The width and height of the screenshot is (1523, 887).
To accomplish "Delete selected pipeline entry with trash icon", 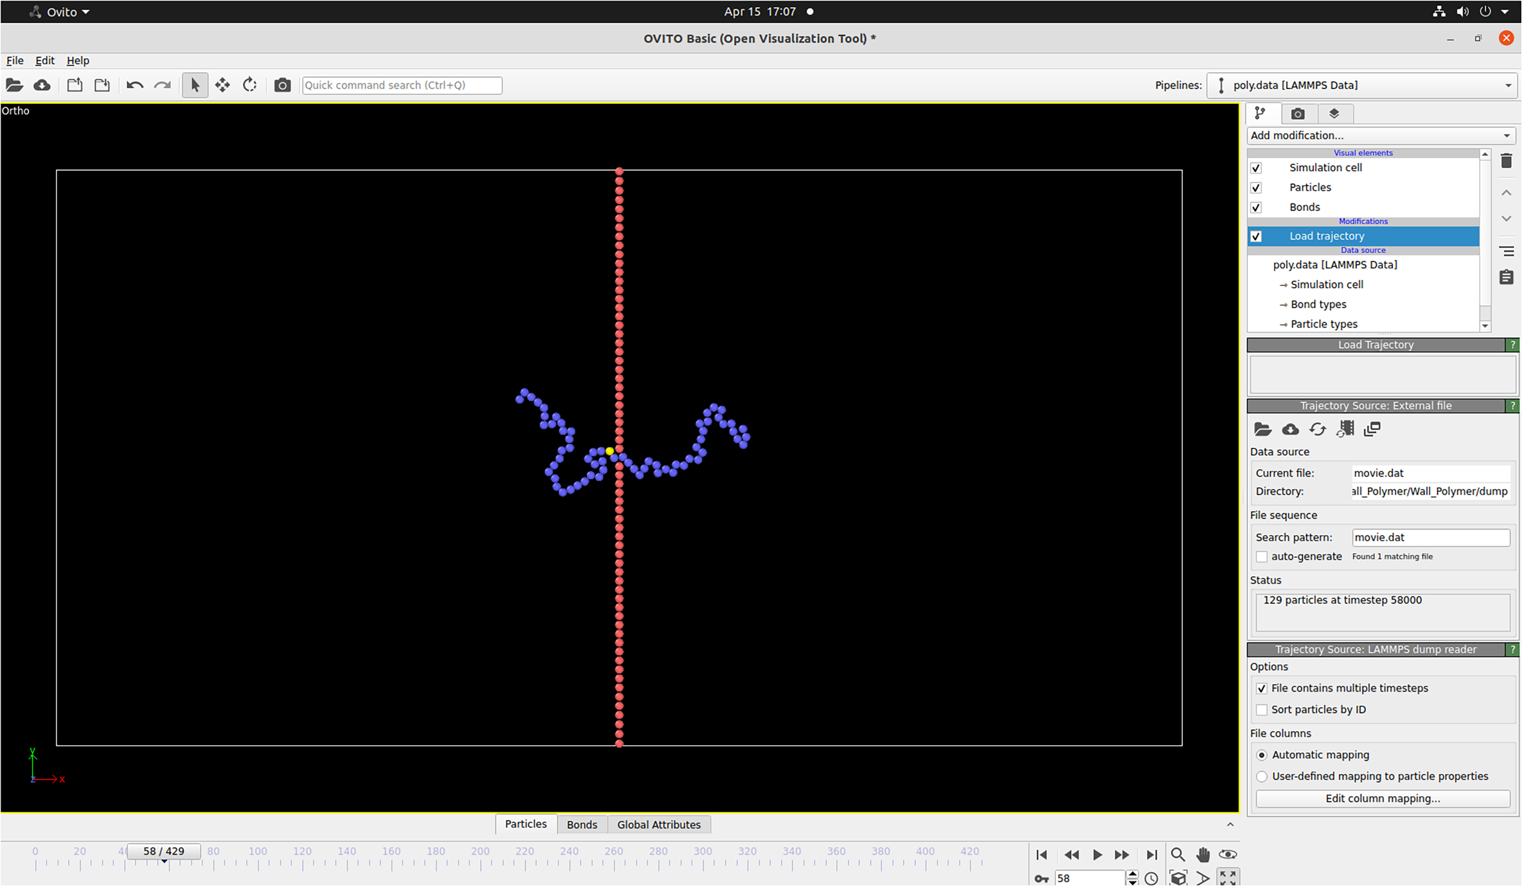I will point(1506,161).
